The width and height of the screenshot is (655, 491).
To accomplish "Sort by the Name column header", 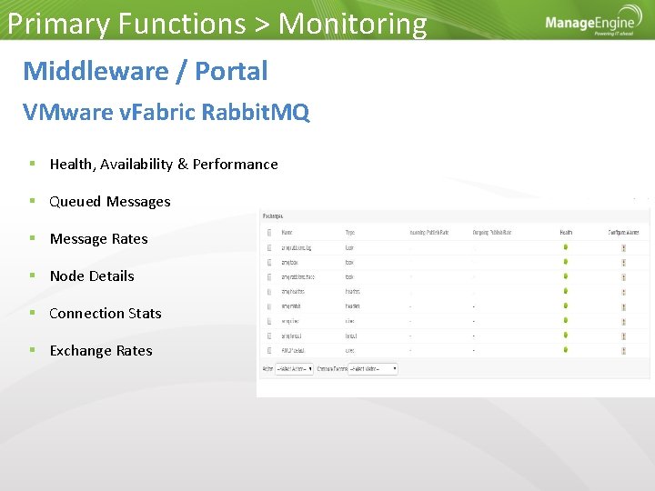I will click(287, 233).
